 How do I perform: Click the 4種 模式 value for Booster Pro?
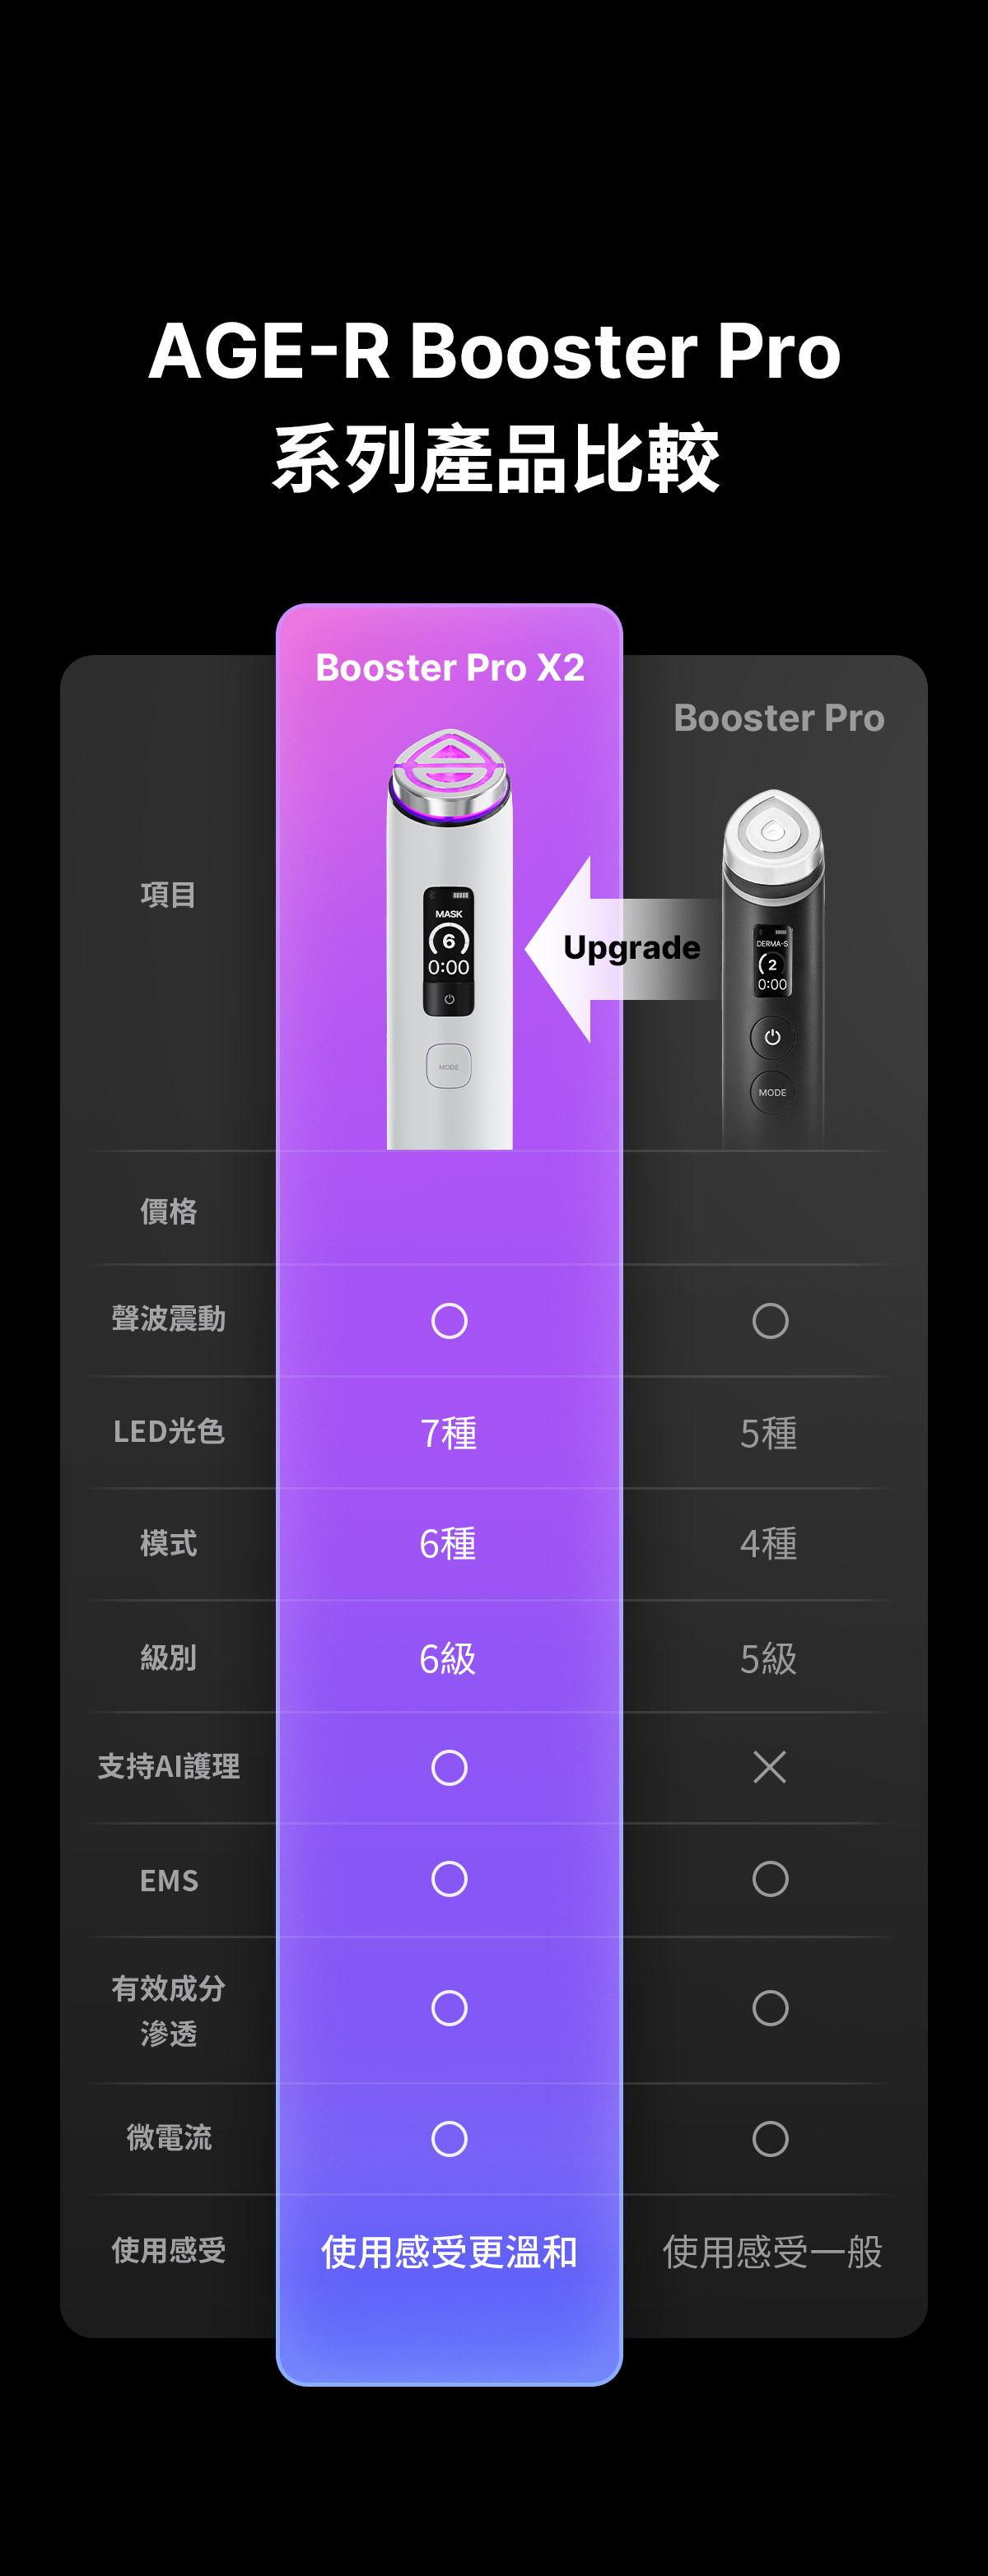tap(769, 1544)
